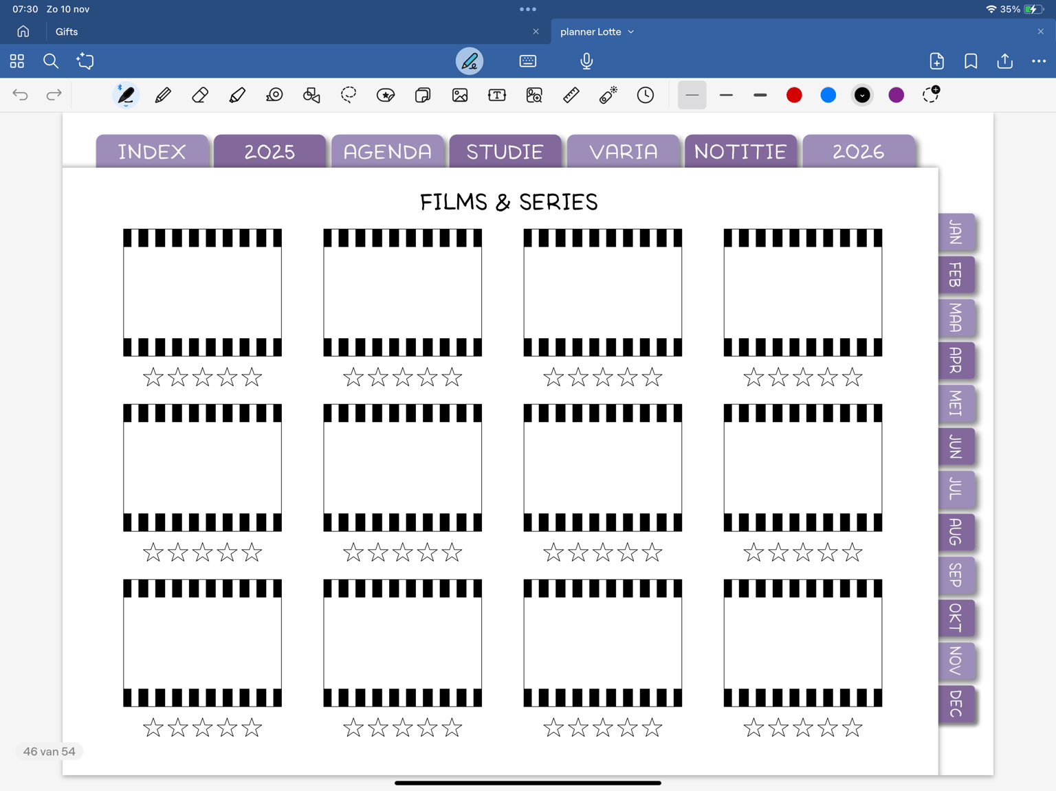Switch to the Gifts document tab

[67, 32]
